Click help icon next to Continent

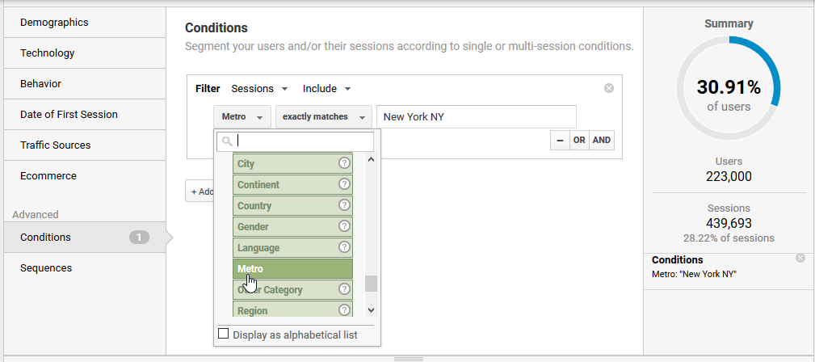point(344,184)
